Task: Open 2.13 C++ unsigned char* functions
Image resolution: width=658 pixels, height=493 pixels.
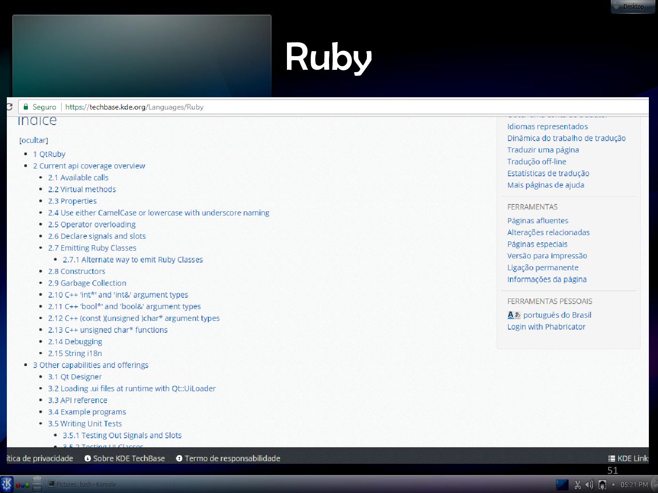Action: pyautogui.click(x=108, y=330)
